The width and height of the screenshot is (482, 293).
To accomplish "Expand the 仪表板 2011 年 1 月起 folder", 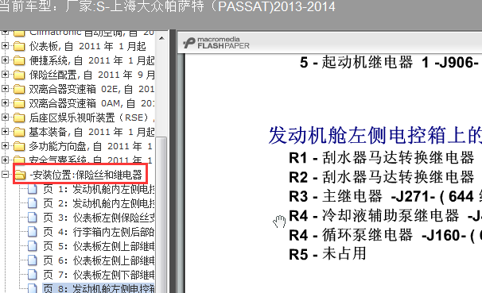I will [5, 46].
